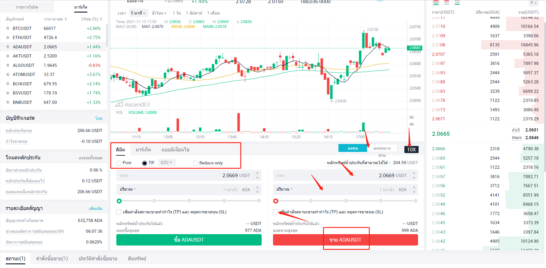Star the BCHUSDT row
Screen dimensions: 546x268
(8, 84)
